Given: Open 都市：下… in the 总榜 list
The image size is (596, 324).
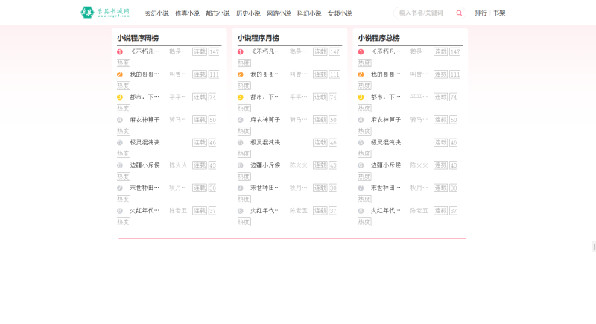Looking at the screenshot, I should [x=385, y=98].
